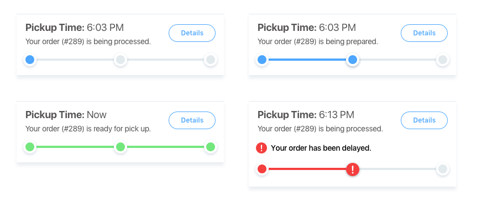Click the blue progress line on the prepared card
This screenshot has width=487, height=207.
307,60
